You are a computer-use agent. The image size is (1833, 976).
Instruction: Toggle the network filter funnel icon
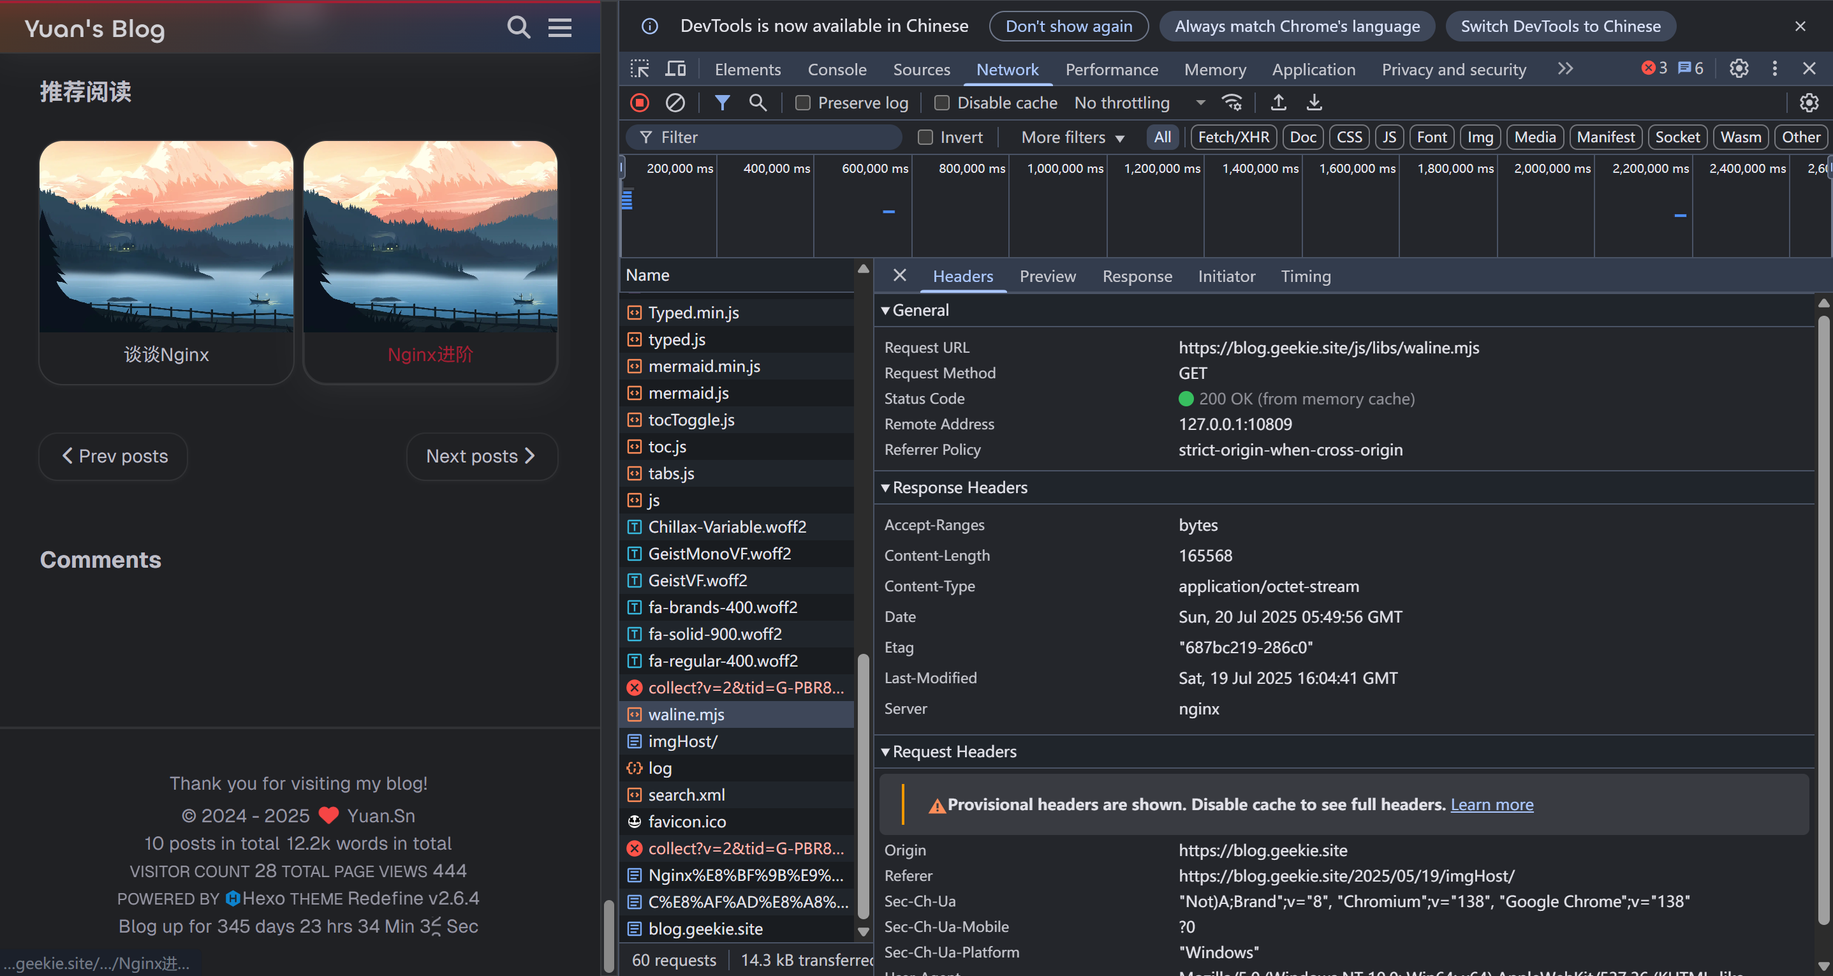point(721,103)
